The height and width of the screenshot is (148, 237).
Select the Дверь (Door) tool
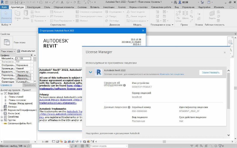[26, 15]
